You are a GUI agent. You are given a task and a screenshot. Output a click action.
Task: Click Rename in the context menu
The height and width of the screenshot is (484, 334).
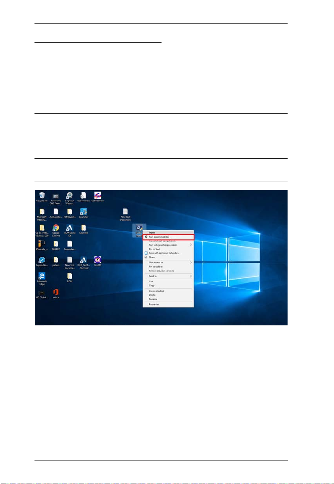coord(168,299)
